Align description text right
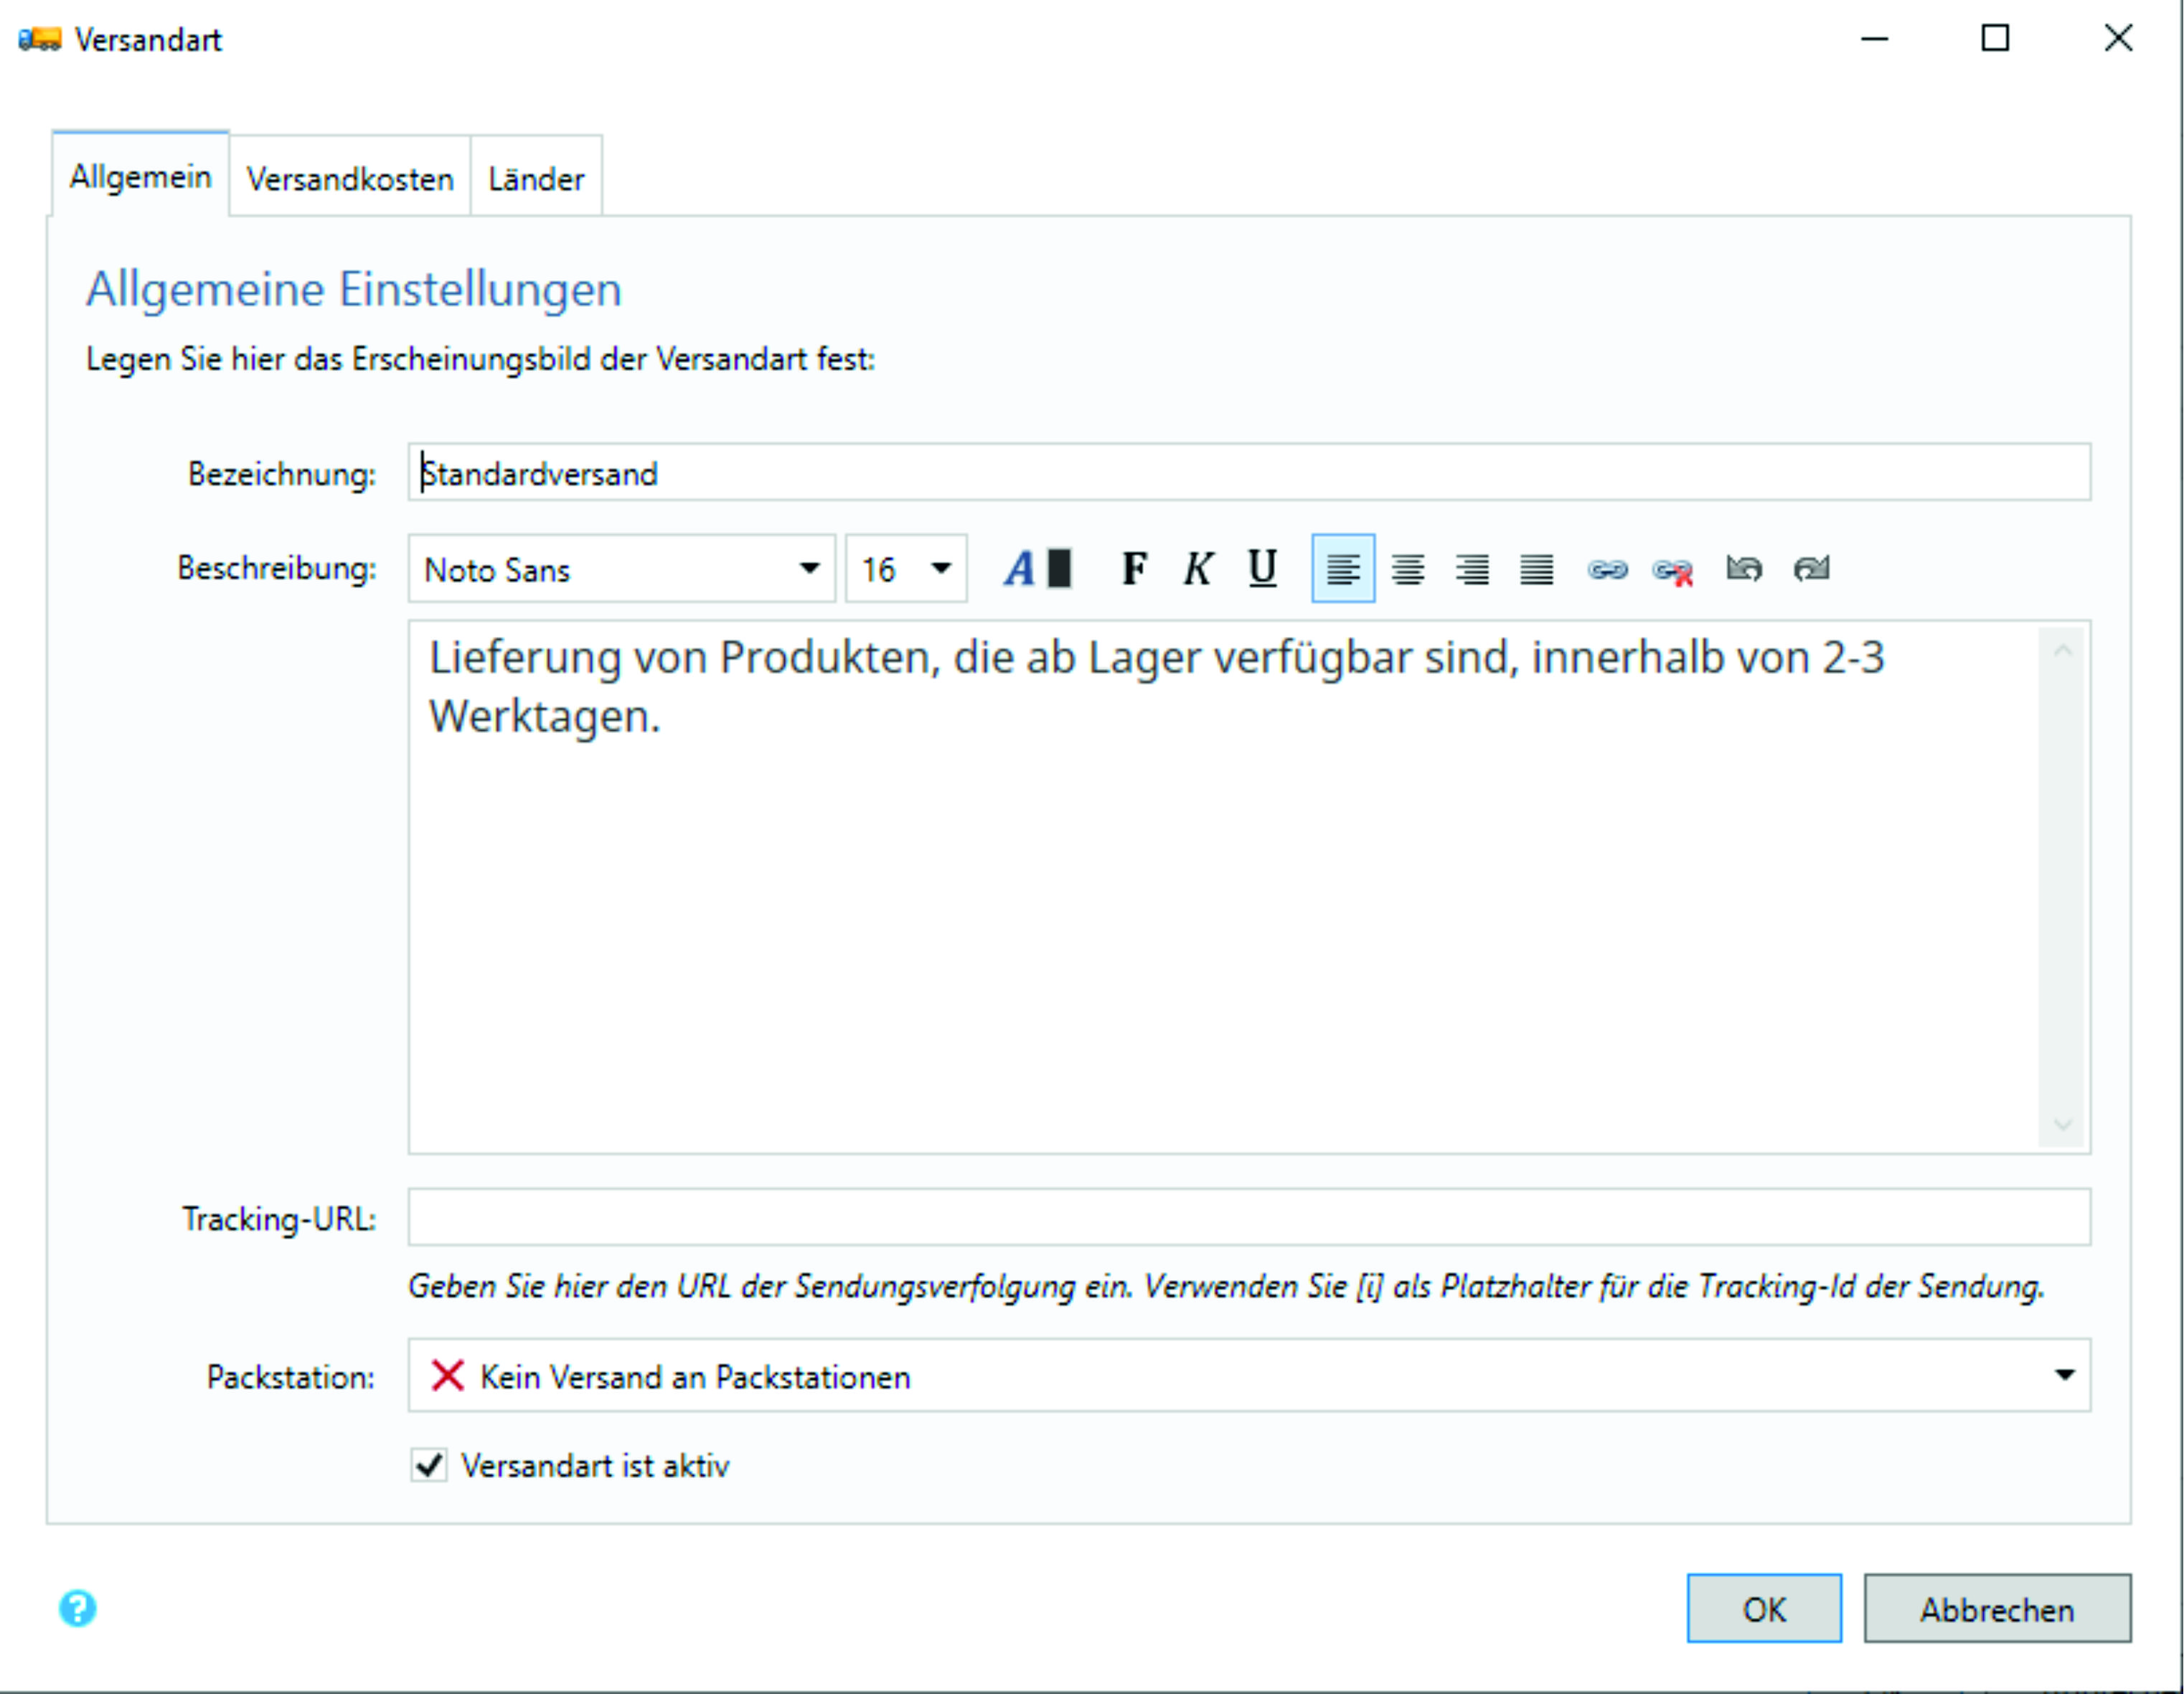Image resolution: width=2184 pixels, height=1694 pixels. point(1472,569)
